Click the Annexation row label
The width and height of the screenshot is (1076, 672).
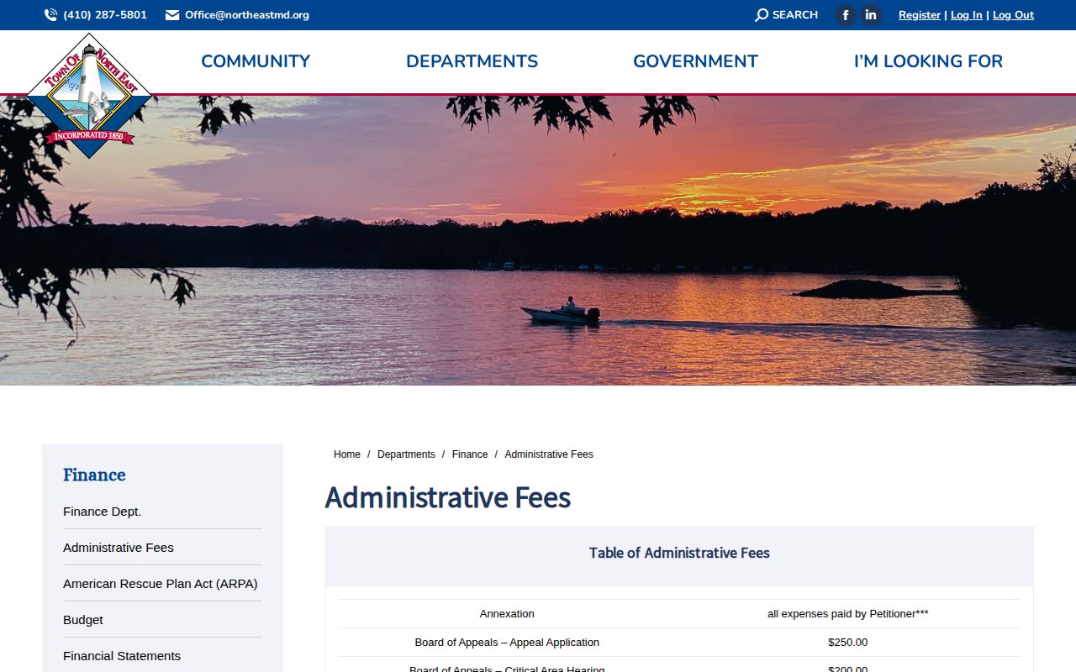507,614
